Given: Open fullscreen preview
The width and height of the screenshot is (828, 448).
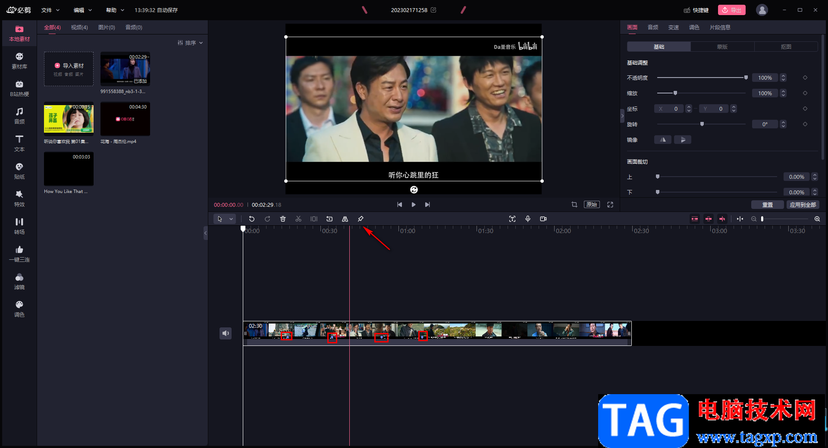Looking at the screenshot, I should coord(610,205).
